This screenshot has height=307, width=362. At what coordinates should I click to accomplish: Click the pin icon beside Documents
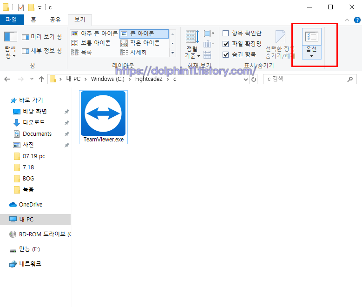click(67, 134)
